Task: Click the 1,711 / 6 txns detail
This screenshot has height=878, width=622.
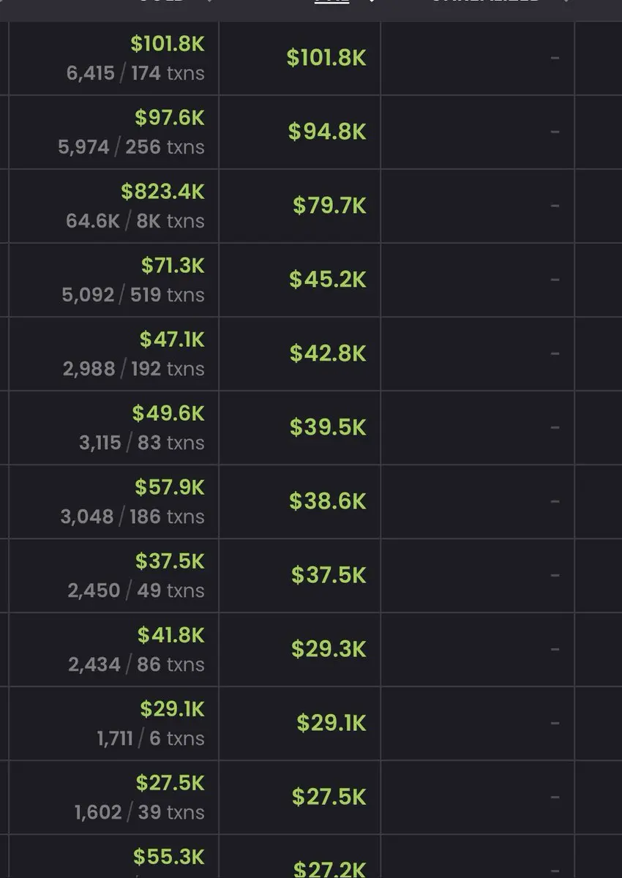Action: (151, 738)
